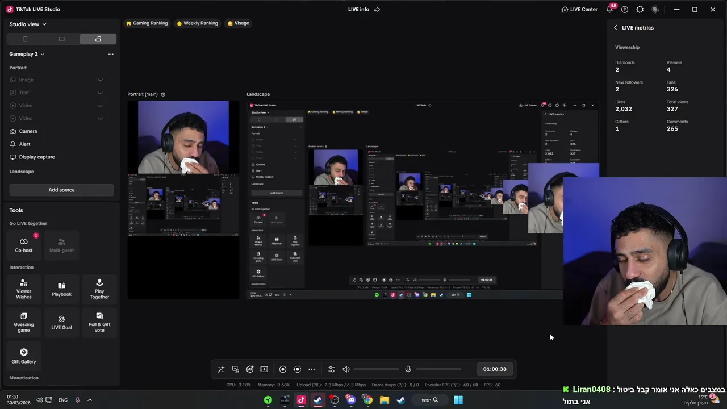This screenshot has width=727, height=409.
Task: Click the webcam overlay in the bottom-right corner
Action: click(x=645, y=251)
